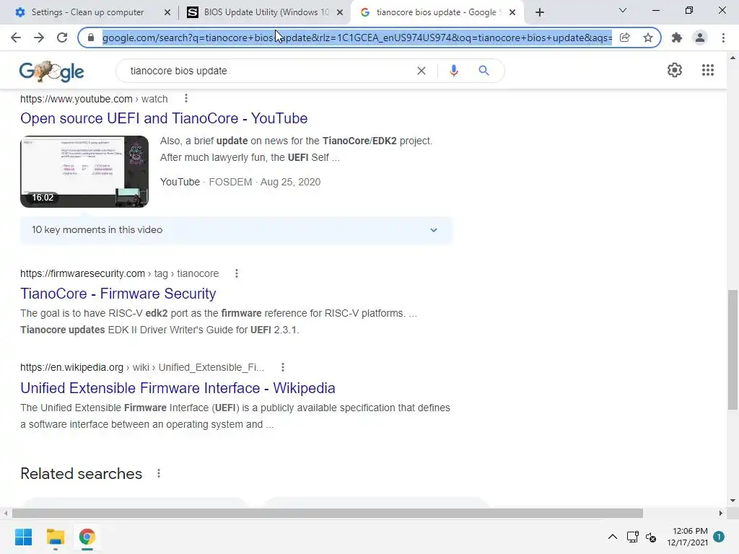Open the Google apps grid
The width and height of the screenshot is (739, 554).
click(708, 70)
